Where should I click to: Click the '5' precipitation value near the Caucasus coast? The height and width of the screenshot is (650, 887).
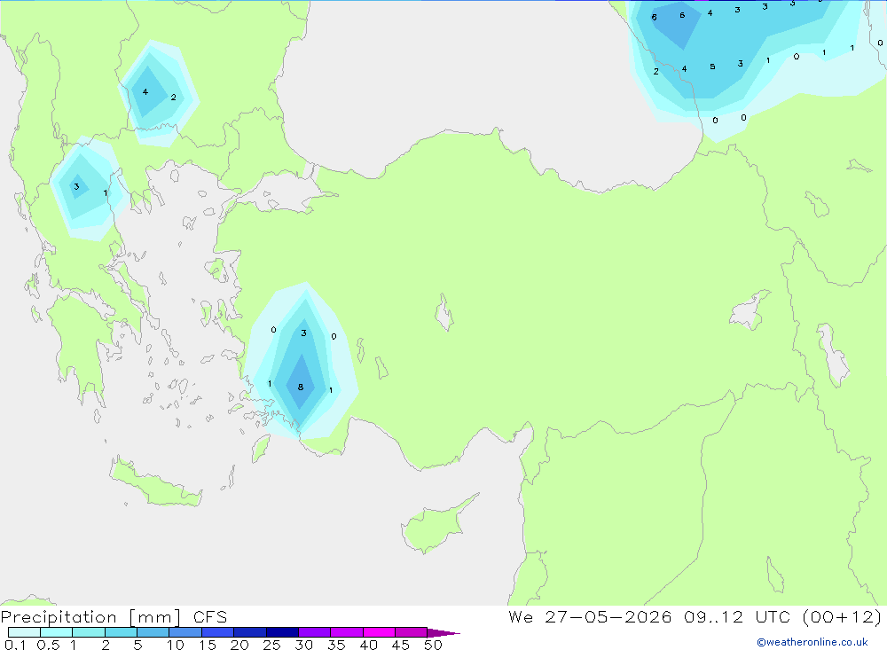click(x=712, y=67)
